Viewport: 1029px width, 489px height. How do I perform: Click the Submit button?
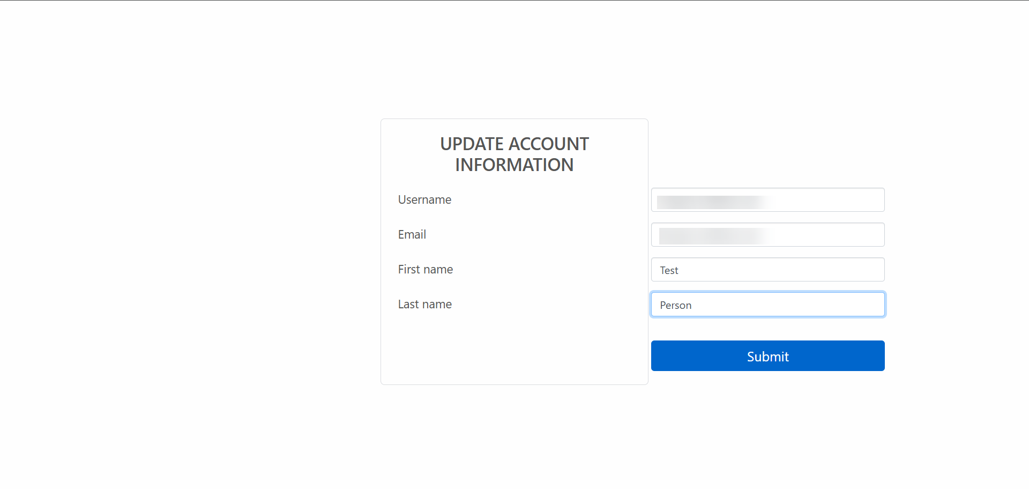click(767, 356)
